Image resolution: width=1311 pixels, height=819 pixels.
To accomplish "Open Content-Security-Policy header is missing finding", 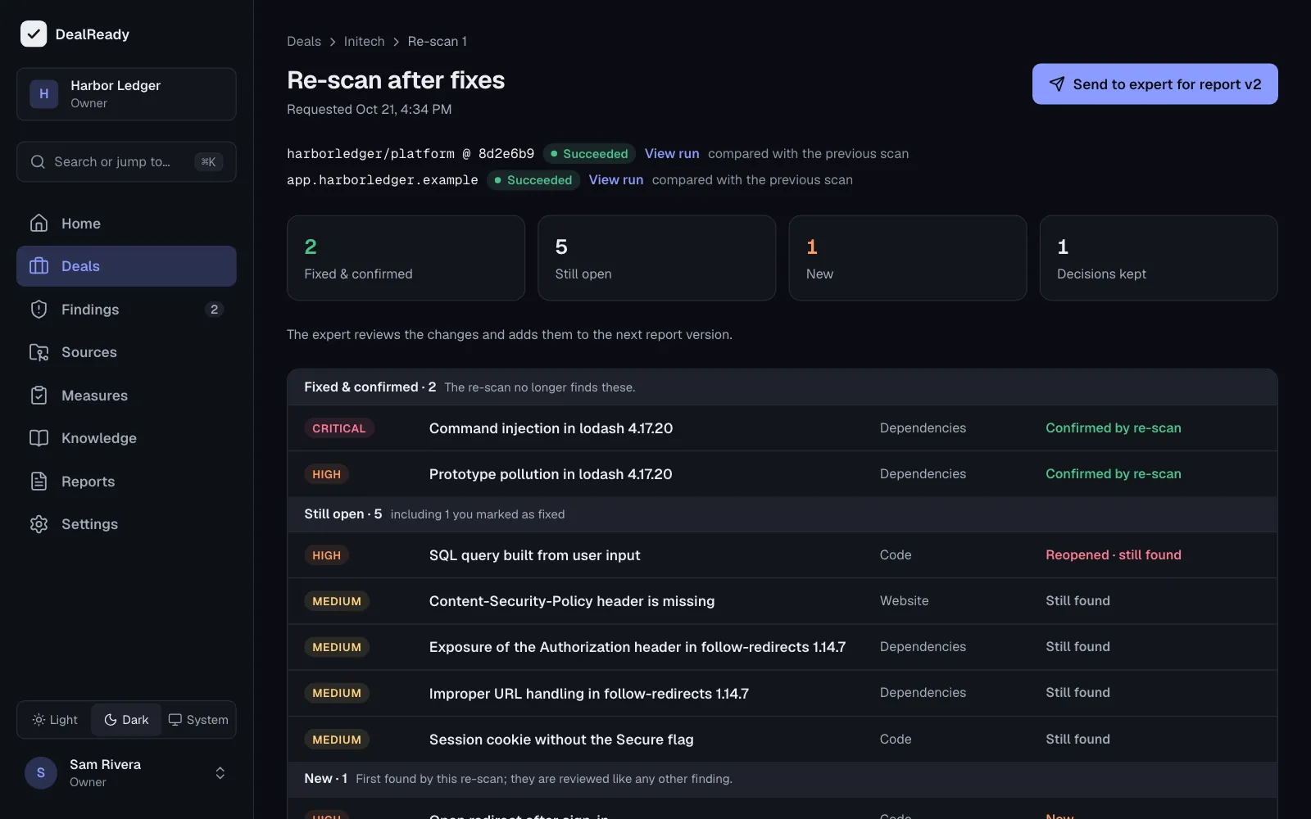I will (x=782, y=601).
